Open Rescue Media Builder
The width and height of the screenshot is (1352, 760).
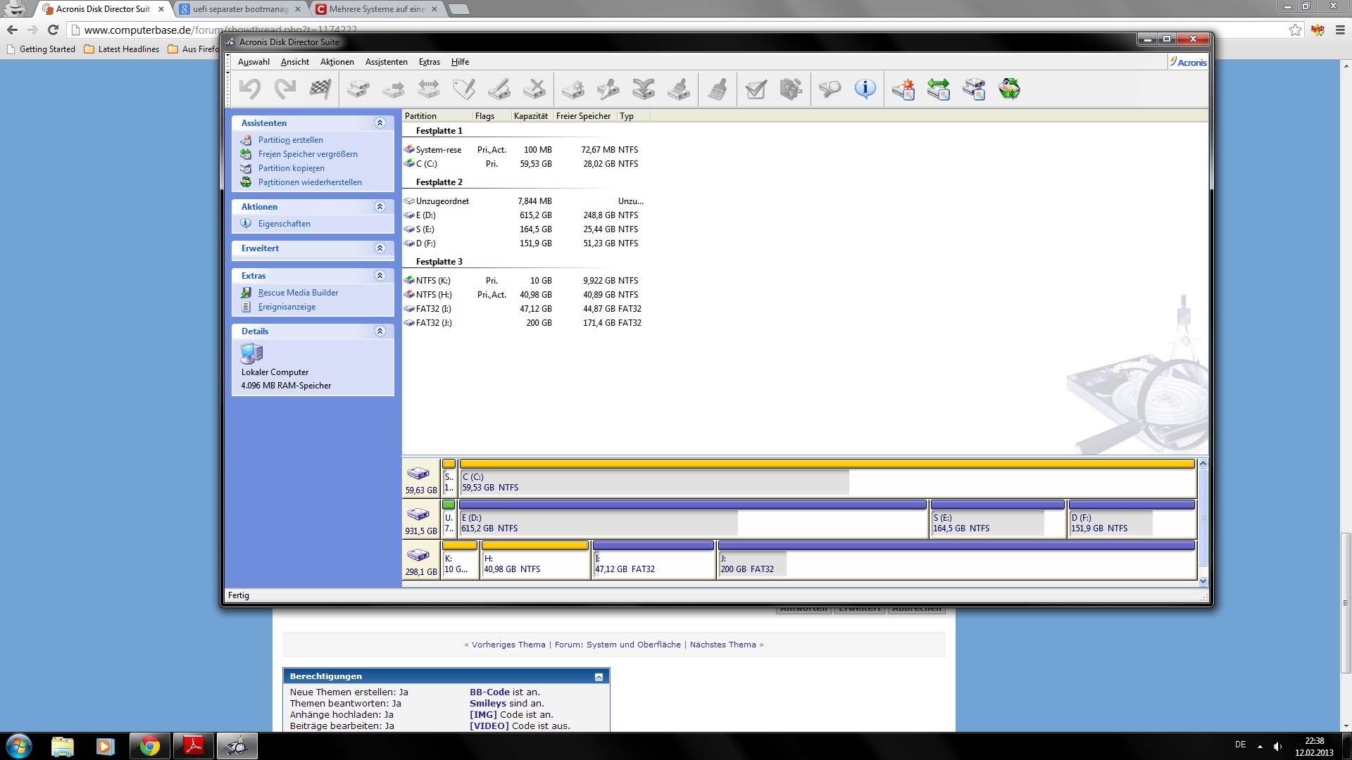pos(298,293)
